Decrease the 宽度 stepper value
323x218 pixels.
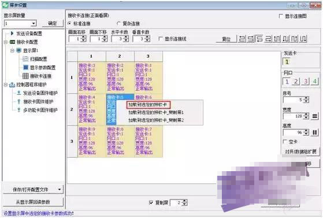(x=306, y=118)
